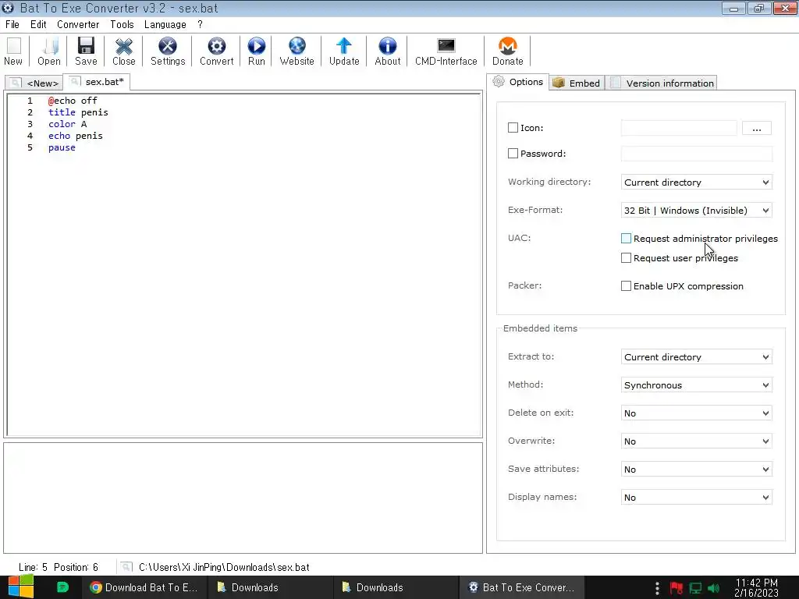Open Settings from the toolbar

168,51
